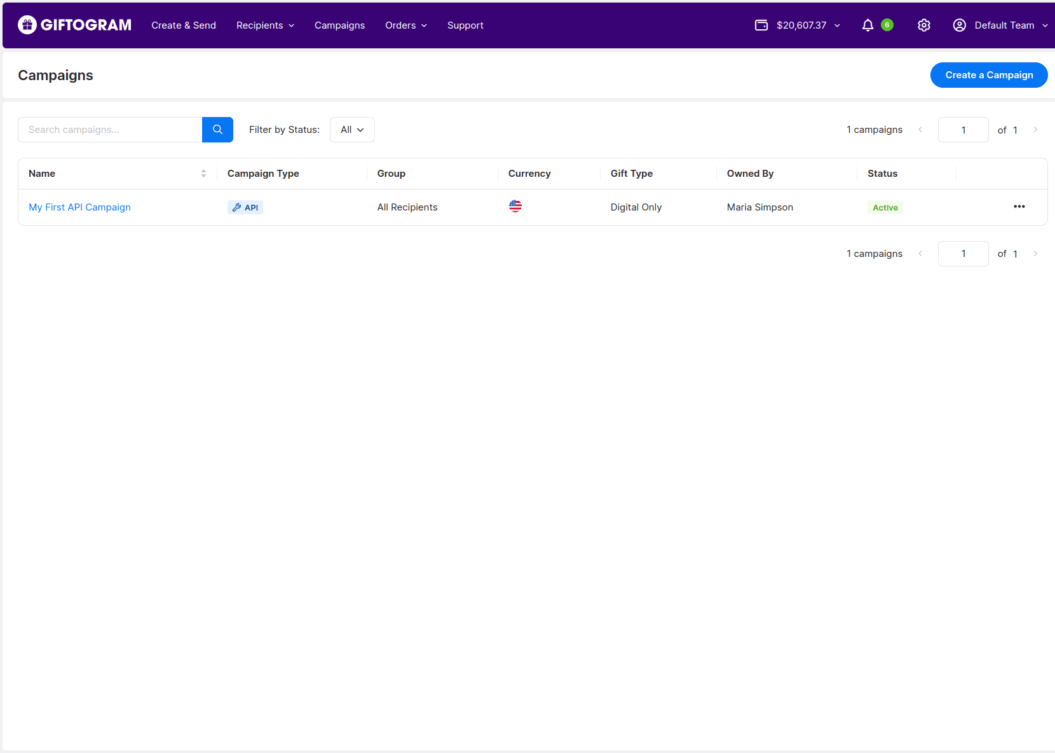Click the bottom 1 campaigns count text
Screen dimensions: 1055x753
875,254
